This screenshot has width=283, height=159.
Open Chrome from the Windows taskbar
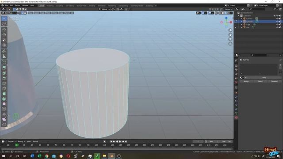click(x=47, y=156)
